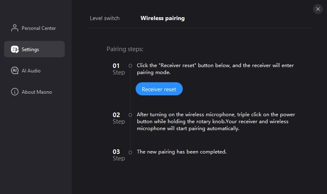Image resolution: width=327 pixels, height=194 pixels.
Task: Open Personal Center via its text label
Action: (39, 28)
